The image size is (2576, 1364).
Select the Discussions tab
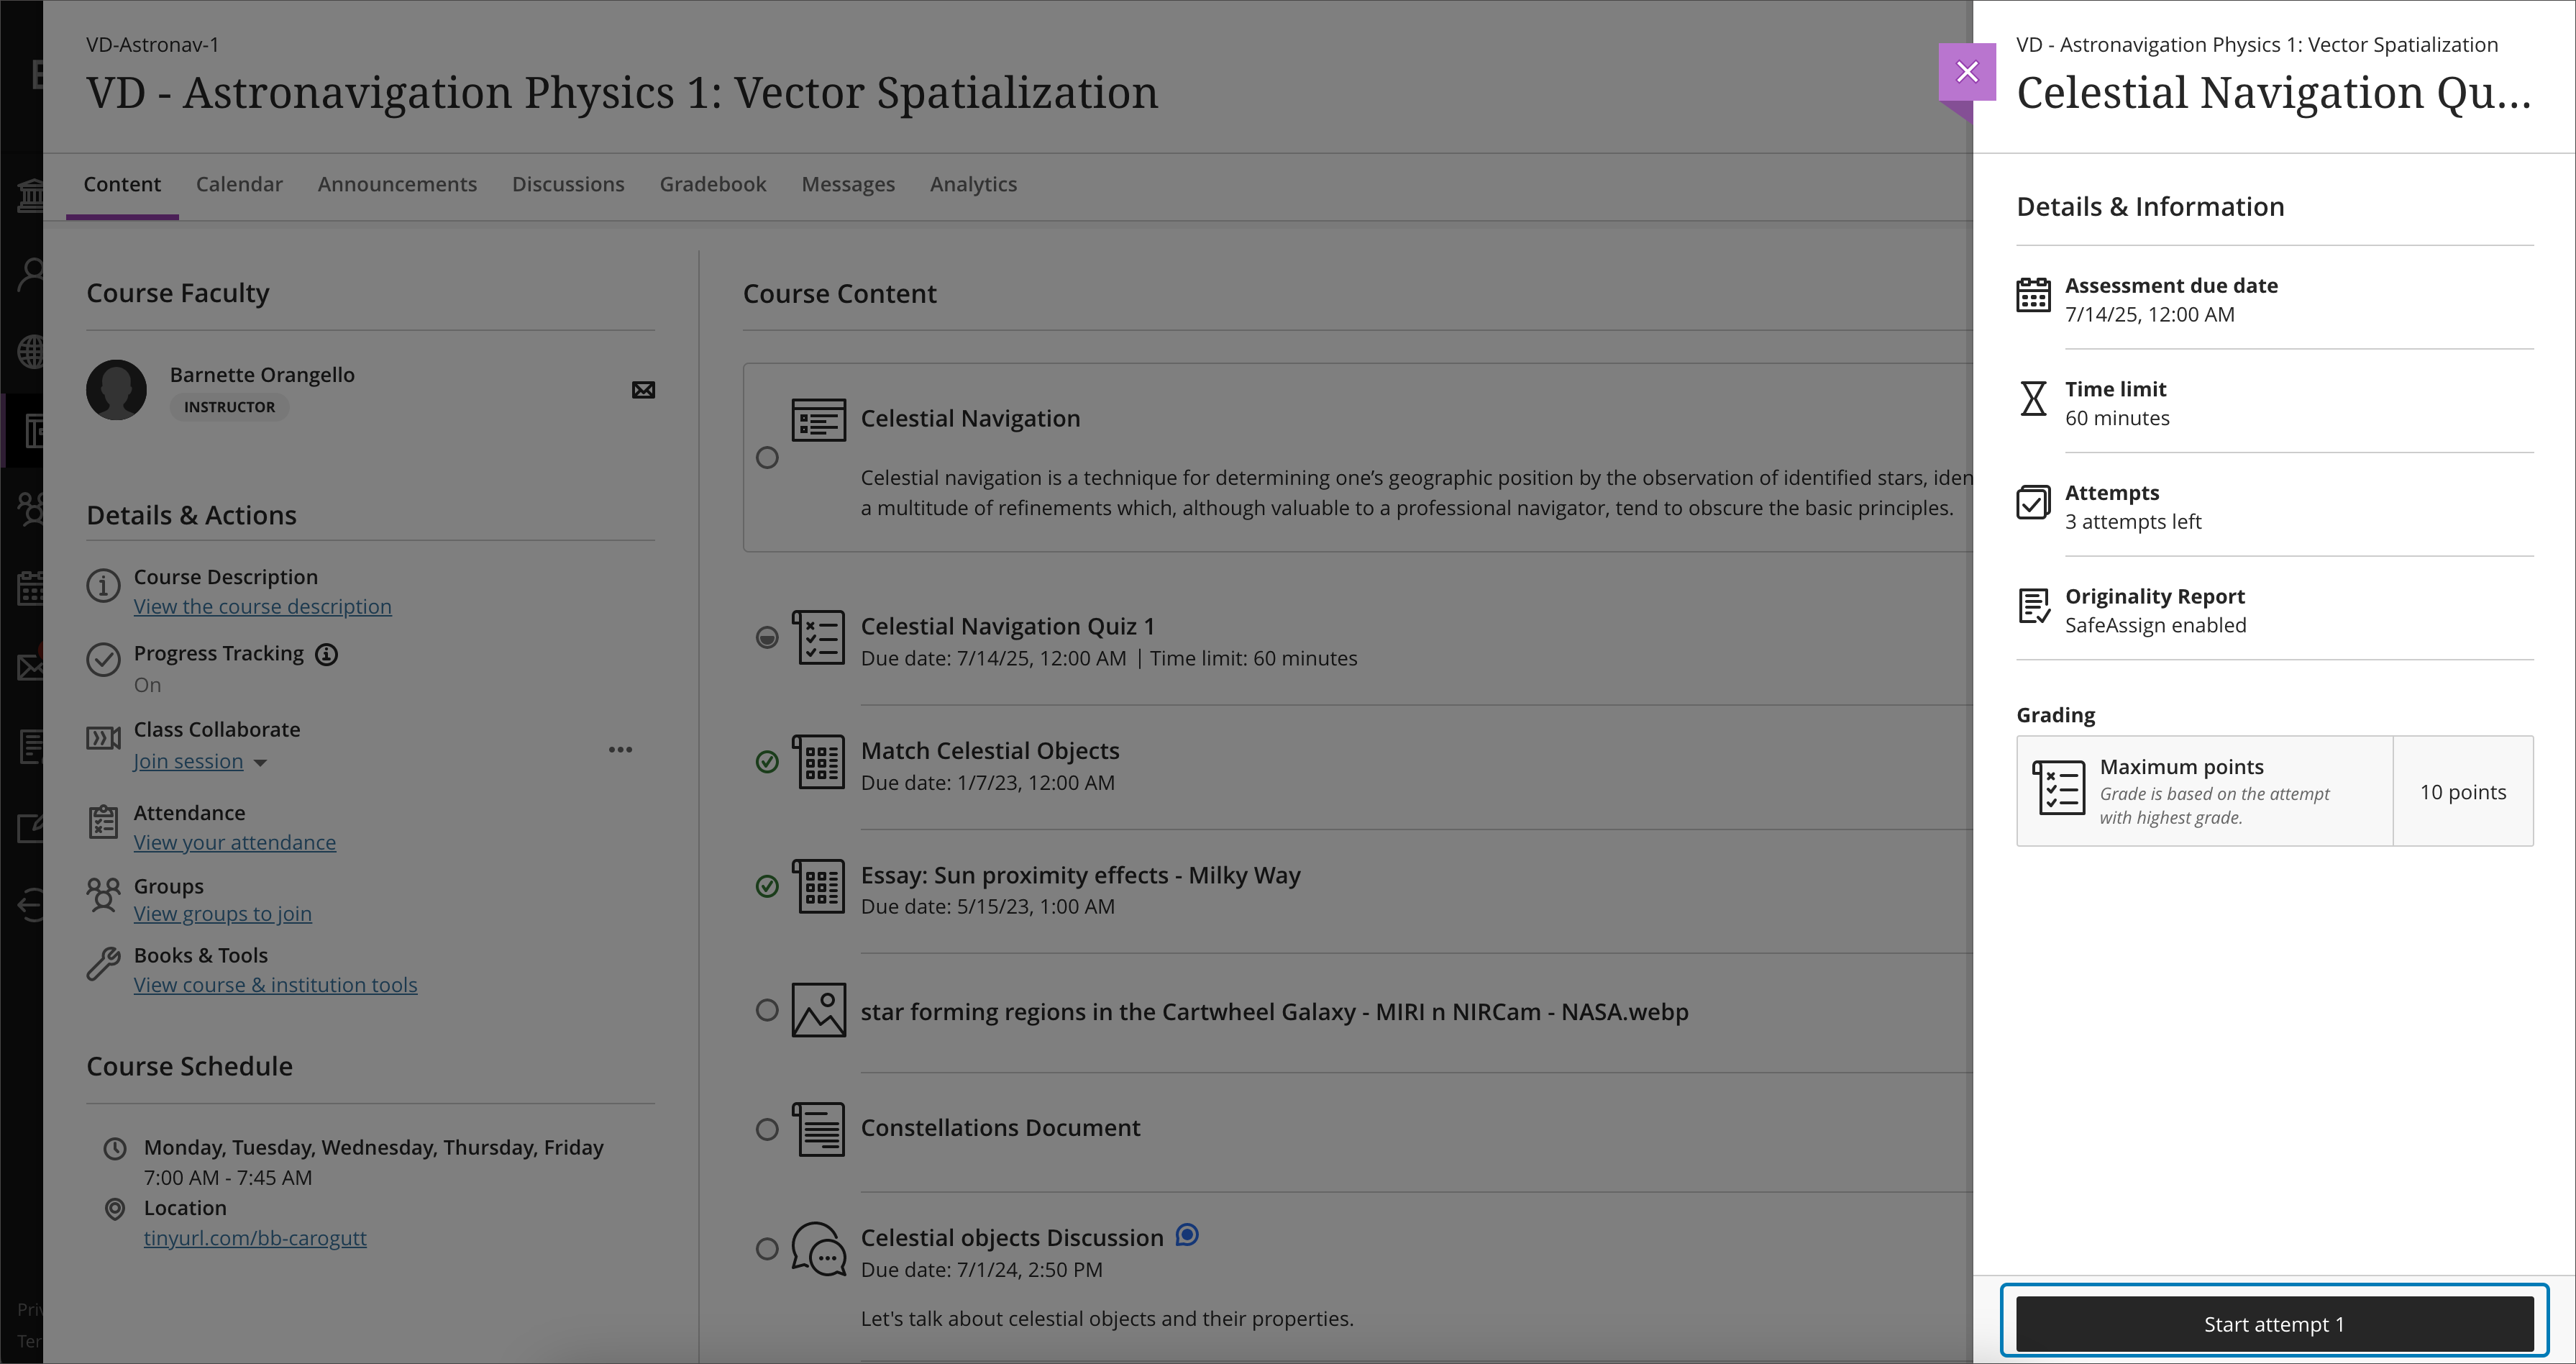(x=567, y=183)
